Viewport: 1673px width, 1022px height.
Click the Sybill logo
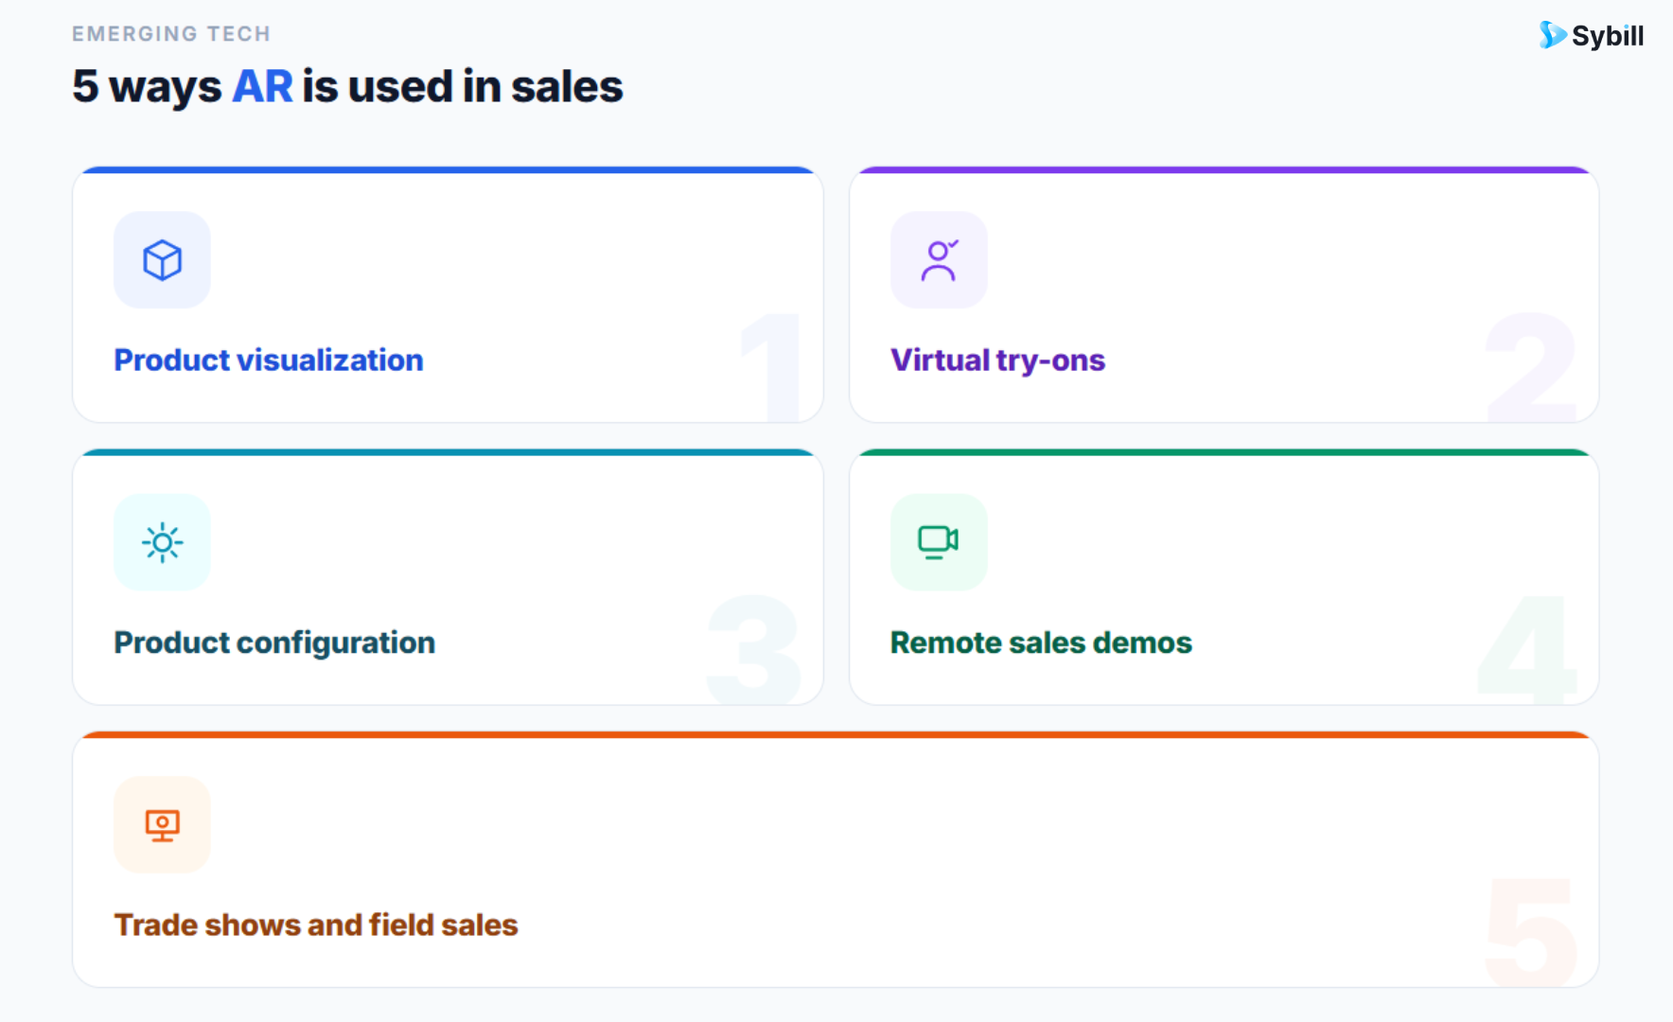tap(1591, 36)
